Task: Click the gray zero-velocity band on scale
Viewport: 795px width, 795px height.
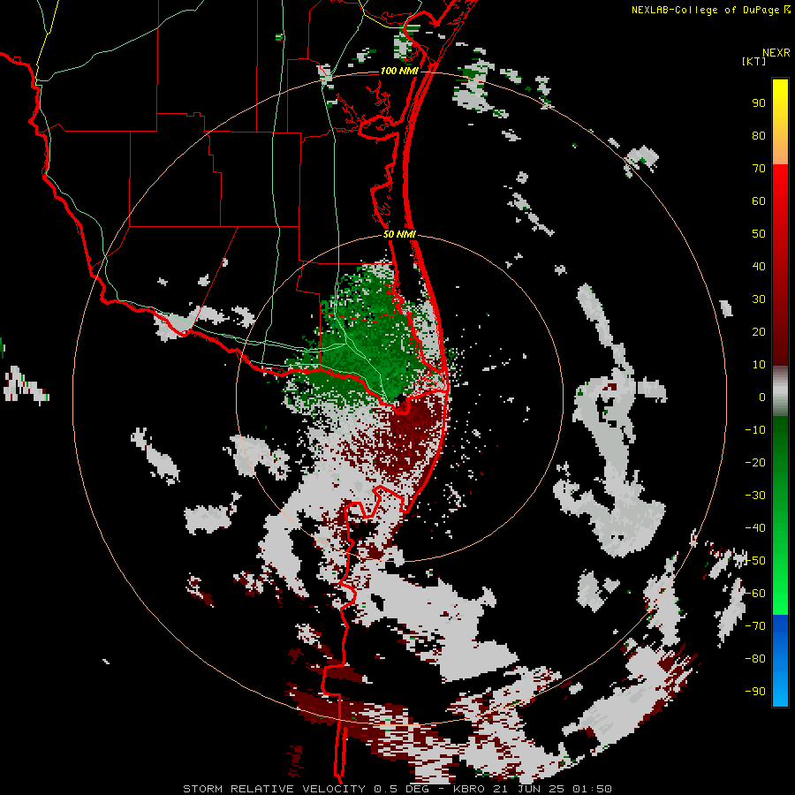Action: pos(780,391)
